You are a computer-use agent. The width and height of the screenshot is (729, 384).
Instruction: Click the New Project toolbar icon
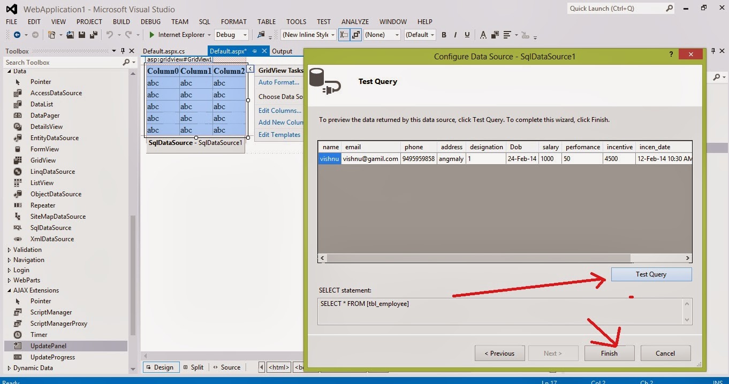coord(52,35)
